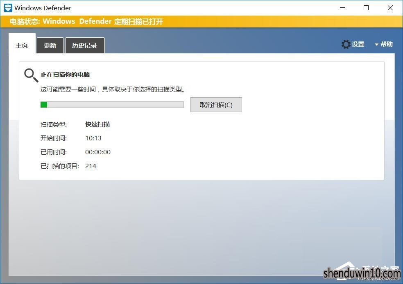The height and width of the screenshot is (284, 403).
Task: Click the 已扫描的项目 label
Action: pos(60,166)
